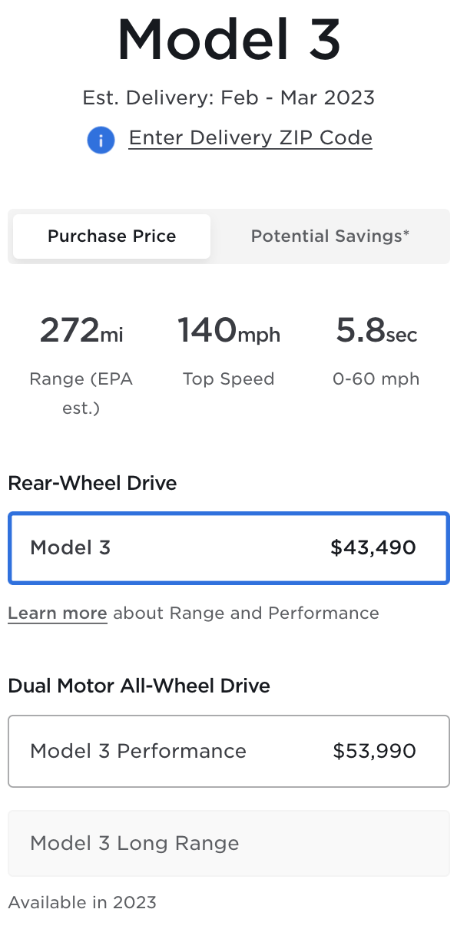Click the 0-60 mph label

[x=376, y=379]
